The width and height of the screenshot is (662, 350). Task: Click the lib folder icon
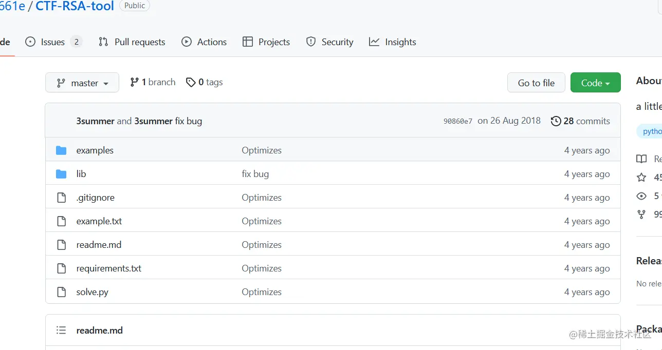click(61, 174)
